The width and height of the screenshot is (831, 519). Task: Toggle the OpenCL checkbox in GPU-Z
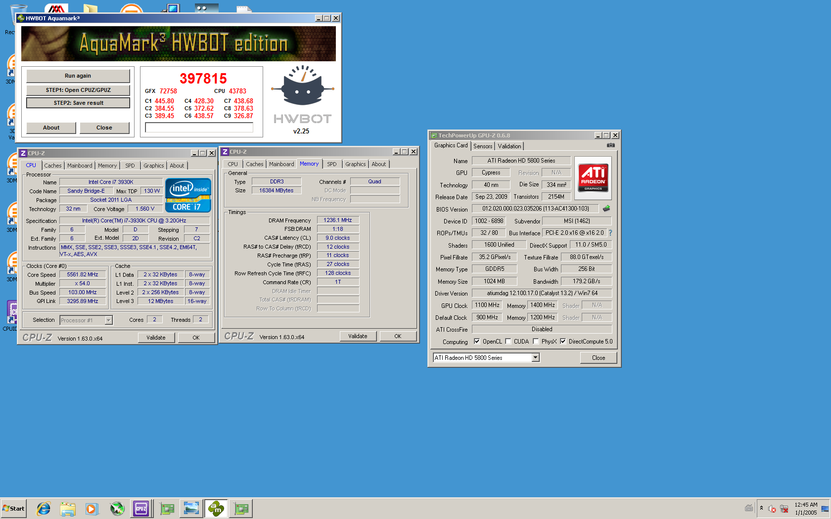coord(477,341)
